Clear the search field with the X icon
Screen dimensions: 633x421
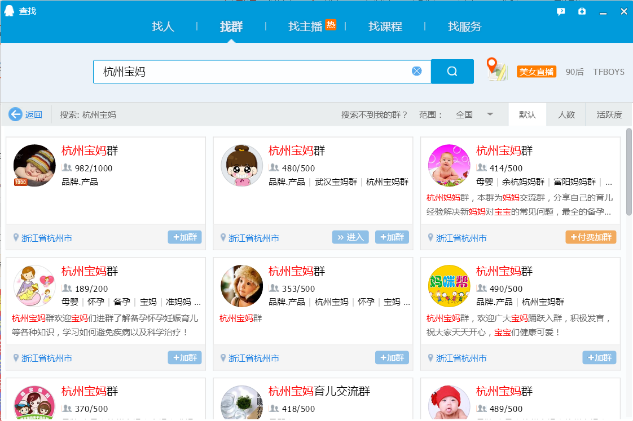tap(416, 72)
